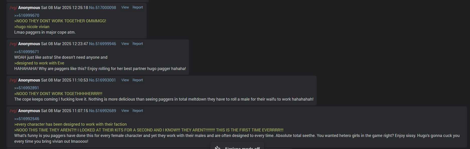Follow quote link >>516999671
470x149 pixels.
27,52
